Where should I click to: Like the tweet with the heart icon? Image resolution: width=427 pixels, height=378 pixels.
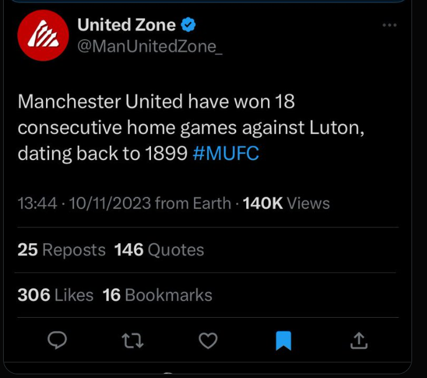click(x=208, y=340)
